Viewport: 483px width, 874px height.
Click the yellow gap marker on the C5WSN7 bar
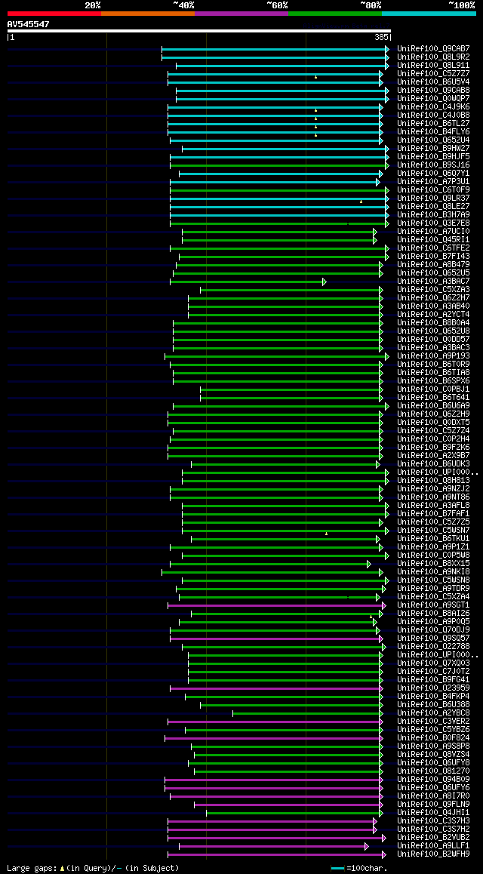tap(327, 534)
